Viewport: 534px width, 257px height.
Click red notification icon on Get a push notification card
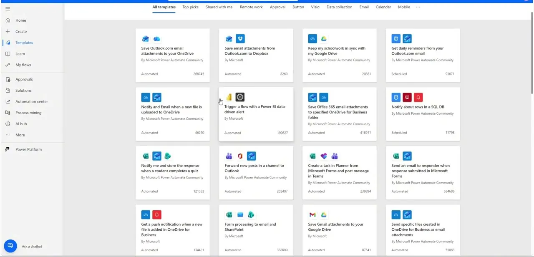click(x=157, y=215)
